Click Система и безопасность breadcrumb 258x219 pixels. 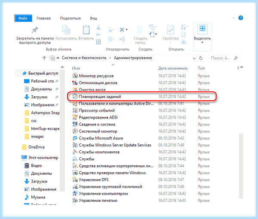point(84,58)
